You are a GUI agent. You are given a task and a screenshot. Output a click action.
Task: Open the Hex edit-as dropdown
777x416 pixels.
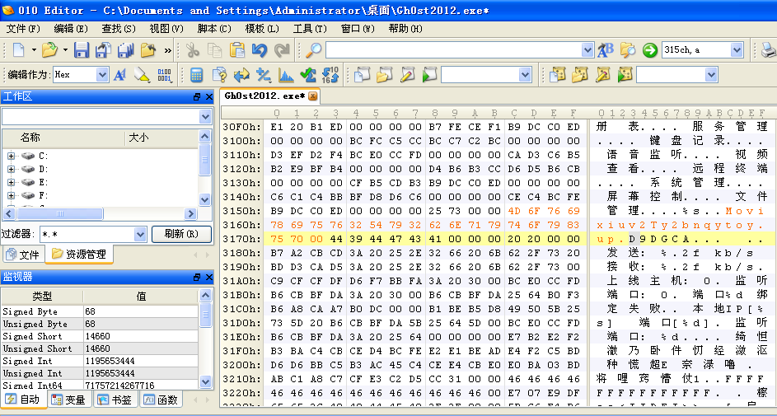(x=102, y=75)
